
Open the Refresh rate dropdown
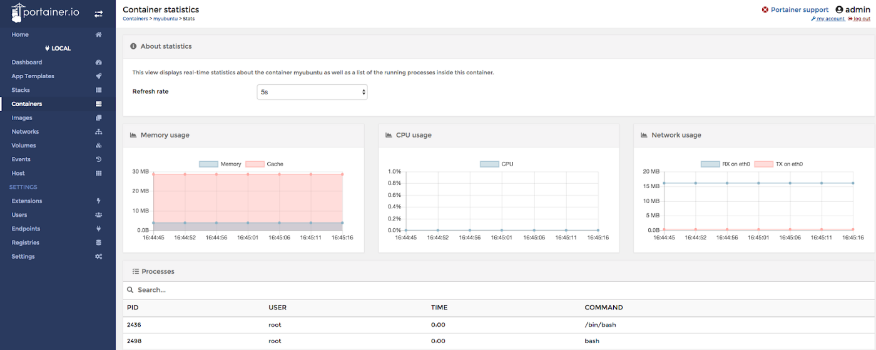click(312, 92)
